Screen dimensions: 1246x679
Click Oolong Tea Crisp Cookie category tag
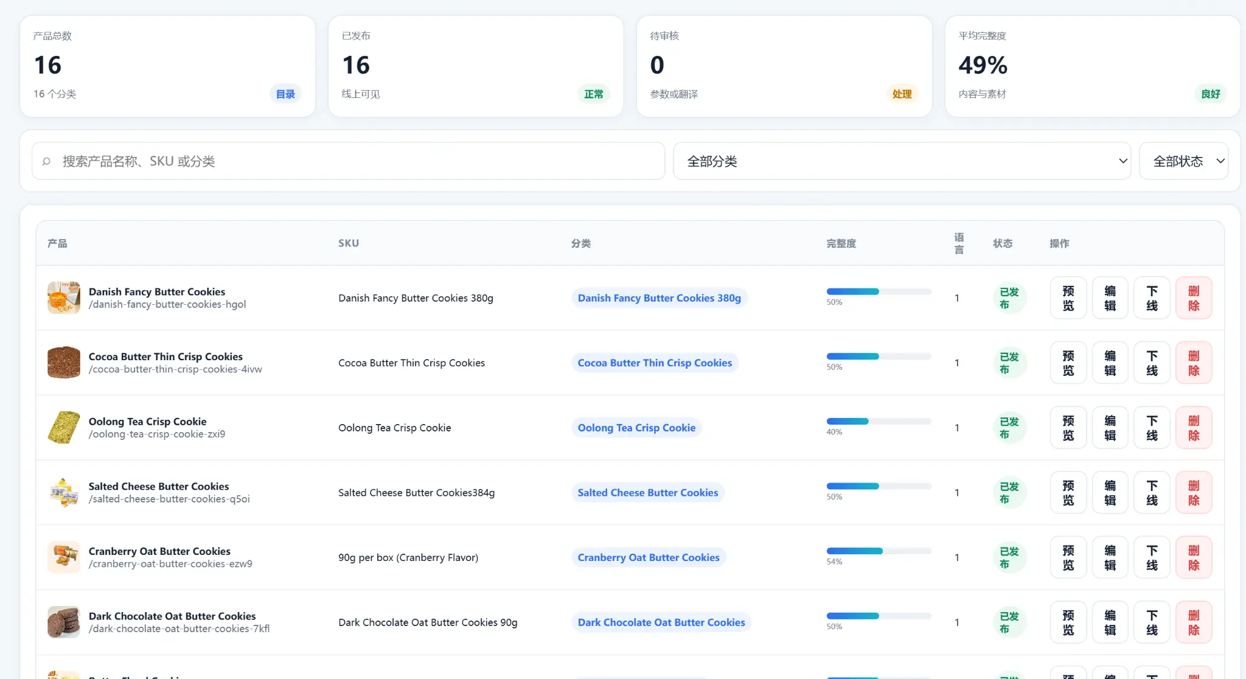pos(636,428)
